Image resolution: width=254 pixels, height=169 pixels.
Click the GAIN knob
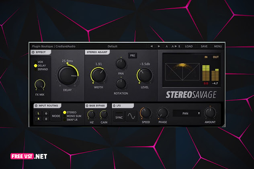point(104,115)
